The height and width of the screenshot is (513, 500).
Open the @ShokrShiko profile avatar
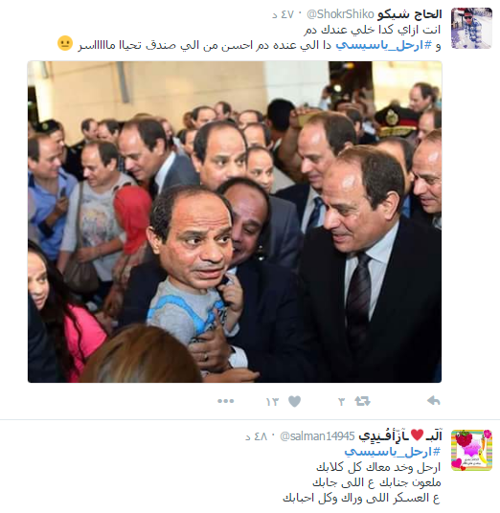point(471,28)
